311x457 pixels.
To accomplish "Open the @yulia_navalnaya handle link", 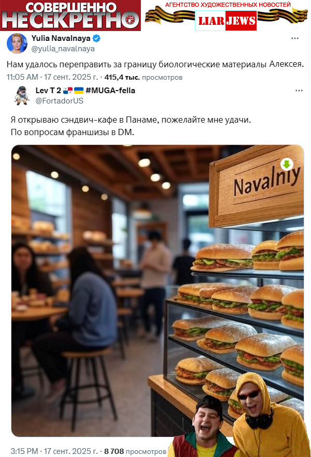I will (x=63, y=49).
